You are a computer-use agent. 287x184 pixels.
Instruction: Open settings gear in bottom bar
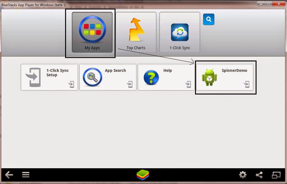coord(243,175)
